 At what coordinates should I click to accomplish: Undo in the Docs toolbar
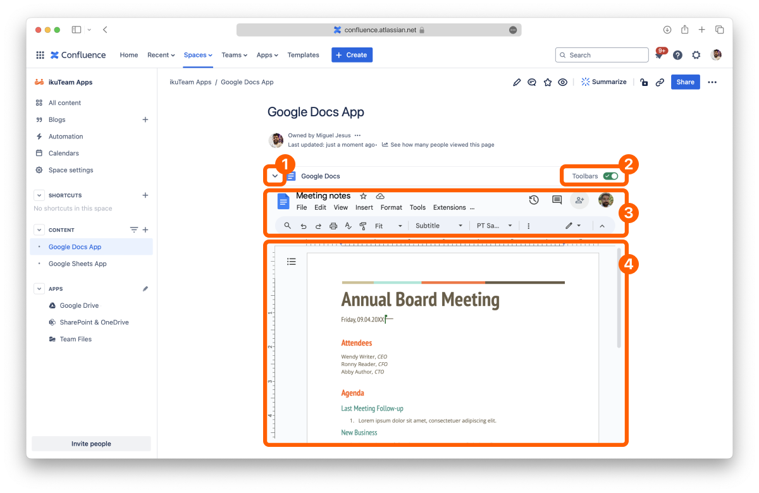[x=303, y=226]
